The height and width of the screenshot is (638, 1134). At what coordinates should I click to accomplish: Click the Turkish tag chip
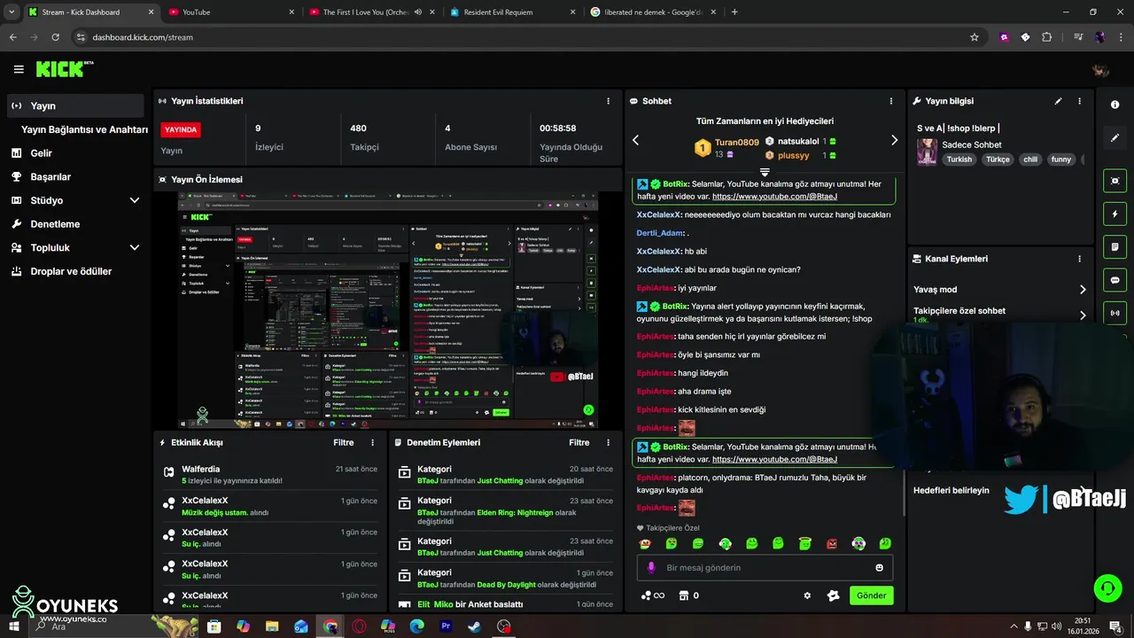[x=959, y=159]
